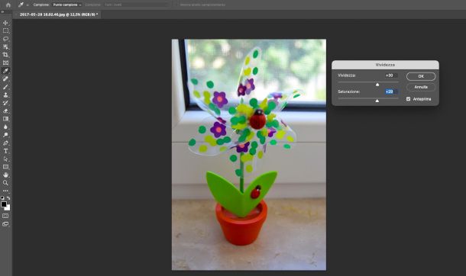Select the Path Selection tool
This screenshot has width=466, height=276.
tap(5, 159)
